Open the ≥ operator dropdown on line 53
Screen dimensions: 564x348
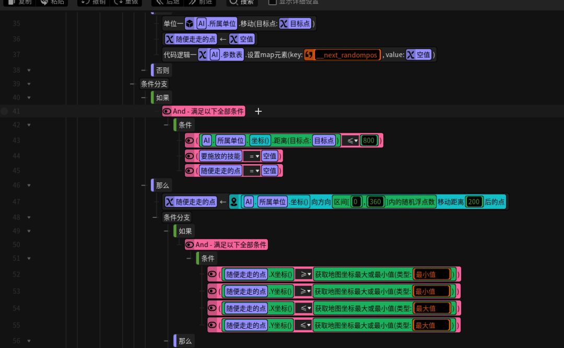tap(303, 291)
